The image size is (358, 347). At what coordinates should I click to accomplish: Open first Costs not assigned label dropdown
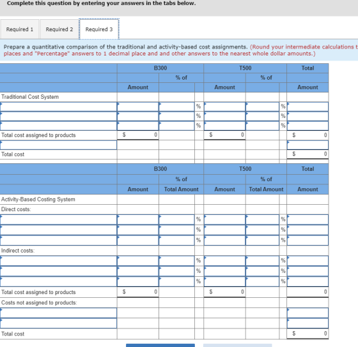pos(58,313)
